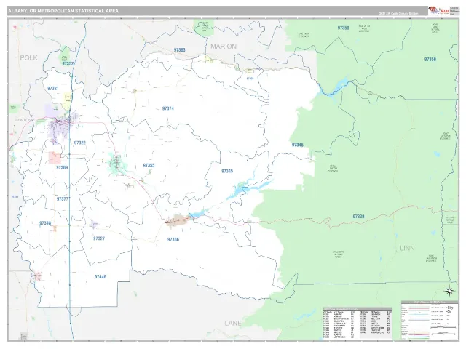Select ZIP code label 97358
466x349 pixels.
343,28
